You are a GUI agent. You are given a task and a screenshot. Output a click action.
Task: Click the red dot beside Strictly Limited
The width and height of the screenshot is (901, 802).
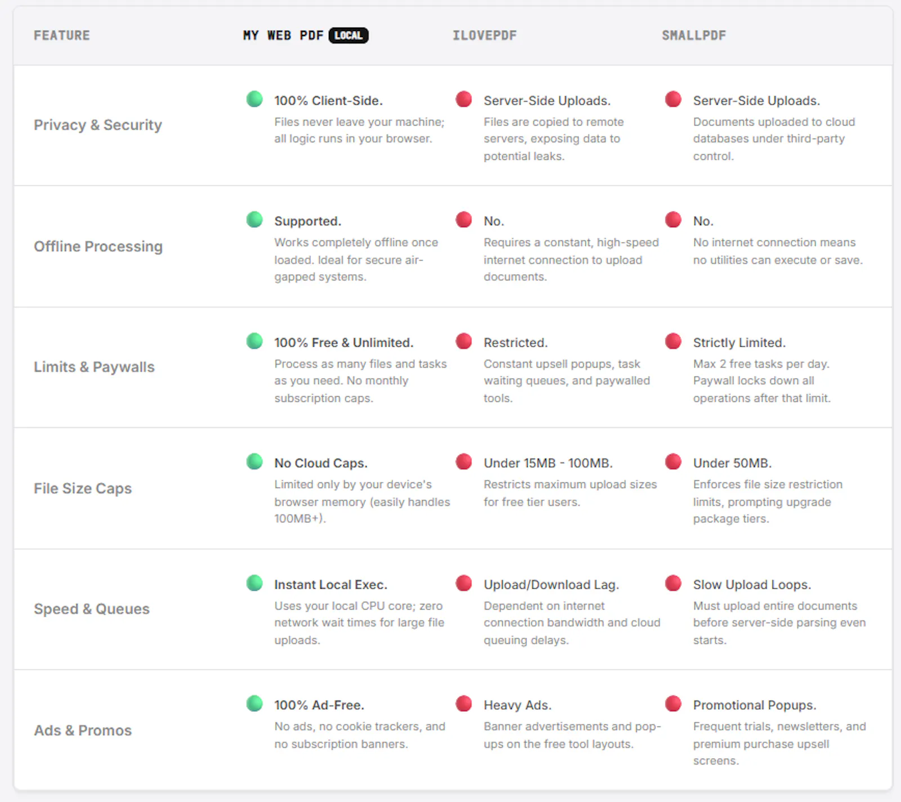click(x=673, y=341)
